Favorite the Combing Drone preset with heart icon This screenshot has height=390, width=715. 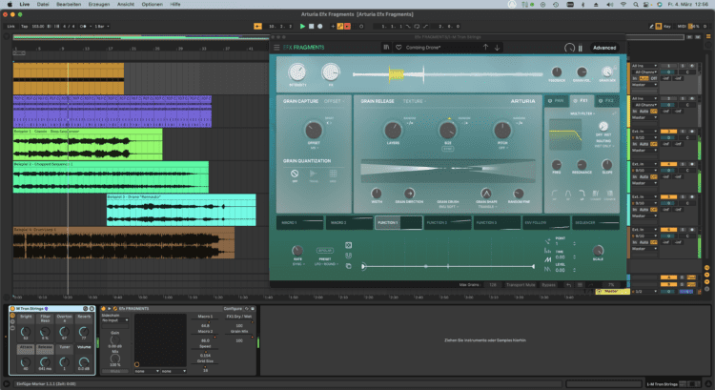(398, 48)
